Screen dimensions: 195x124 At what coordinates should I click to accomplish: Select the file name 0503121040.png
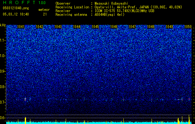pyautogui.click(x=16, y=8)
